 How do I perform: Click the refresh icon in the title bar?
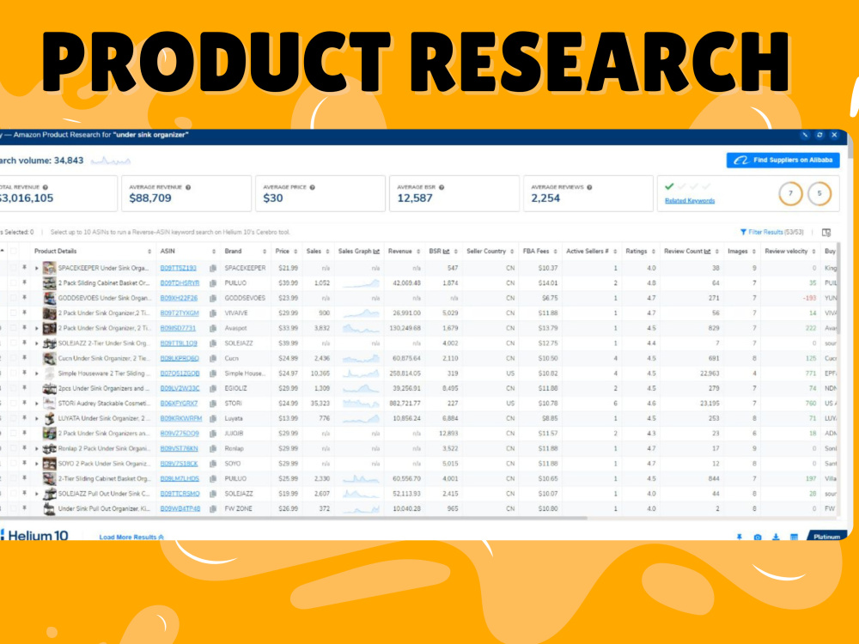819,135
